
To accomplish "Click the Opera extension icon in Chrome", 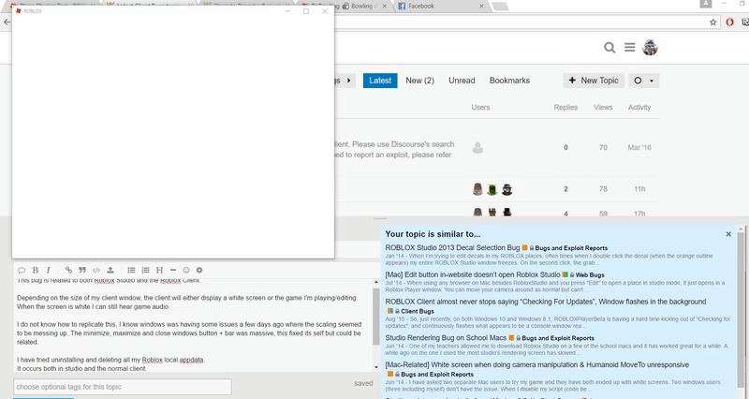I will (x=729, y=22).
